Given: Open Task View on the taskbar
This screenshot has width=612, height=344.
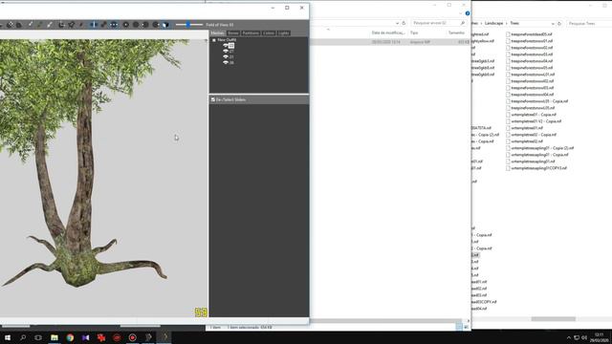Looking at the screenshot, I should 38,337.
